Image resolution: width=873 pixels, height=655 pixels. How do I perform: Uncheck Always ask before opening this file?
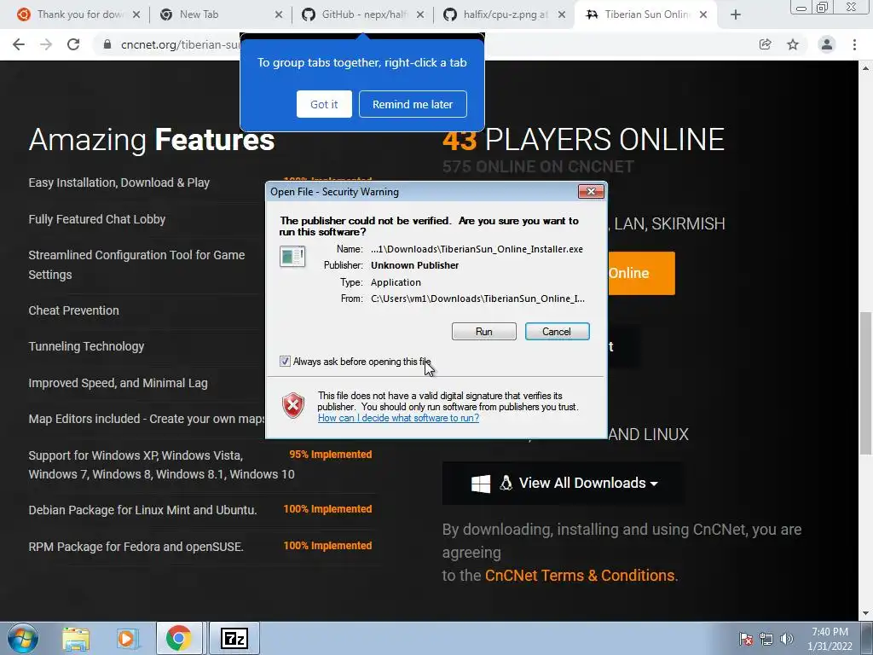[285, 362]
